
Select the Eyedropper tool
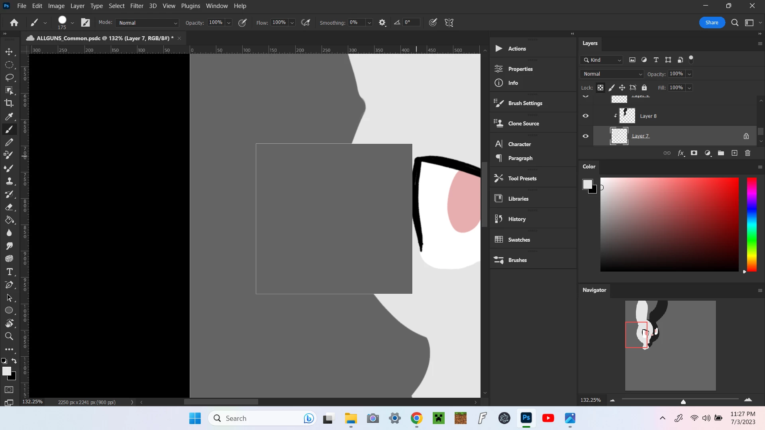(9, 116)
